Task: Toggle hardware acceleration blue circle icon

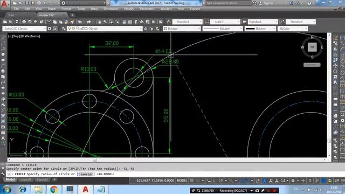Action: point(323,181)
